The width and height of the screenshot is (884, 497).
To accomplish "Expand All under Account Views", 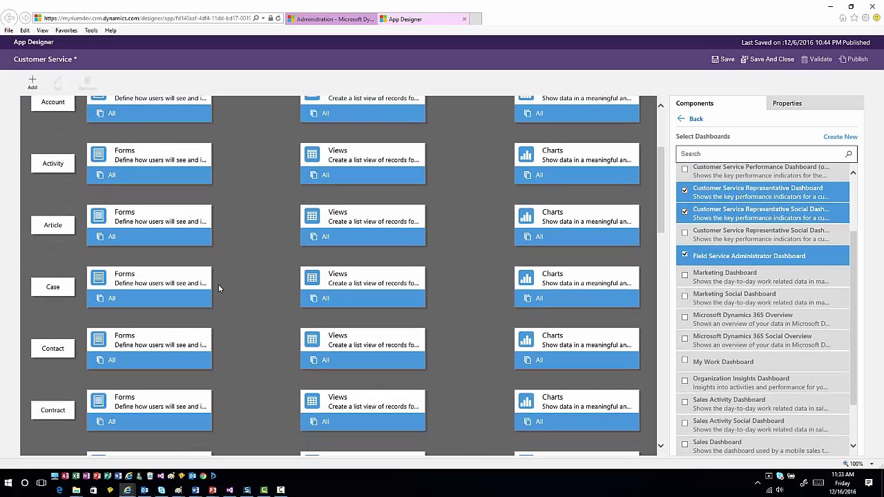I will (x=363, y=113).
